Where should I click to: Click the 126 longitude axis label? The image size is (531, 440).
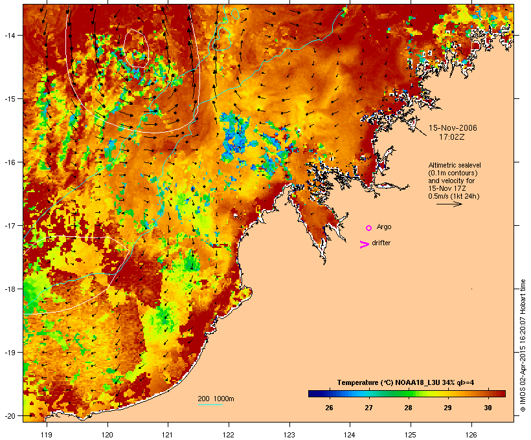point(471,435)
